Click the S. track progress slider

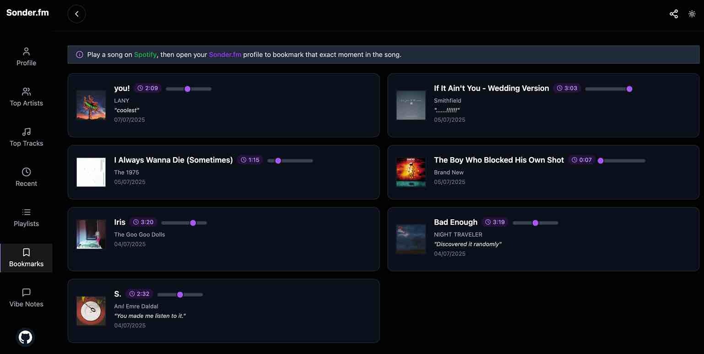pos(180,294)
